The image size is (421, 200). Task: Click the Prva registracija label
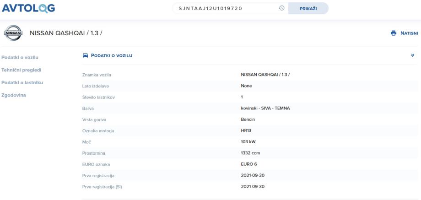(98, 176)
